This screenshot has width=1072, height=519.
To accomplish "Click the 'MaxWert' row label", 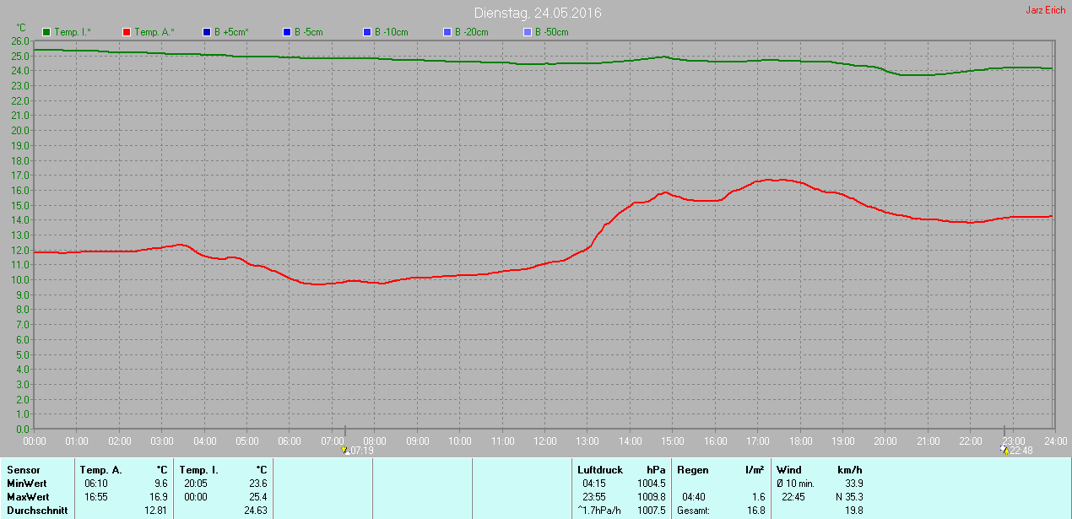I will (28, 497).
